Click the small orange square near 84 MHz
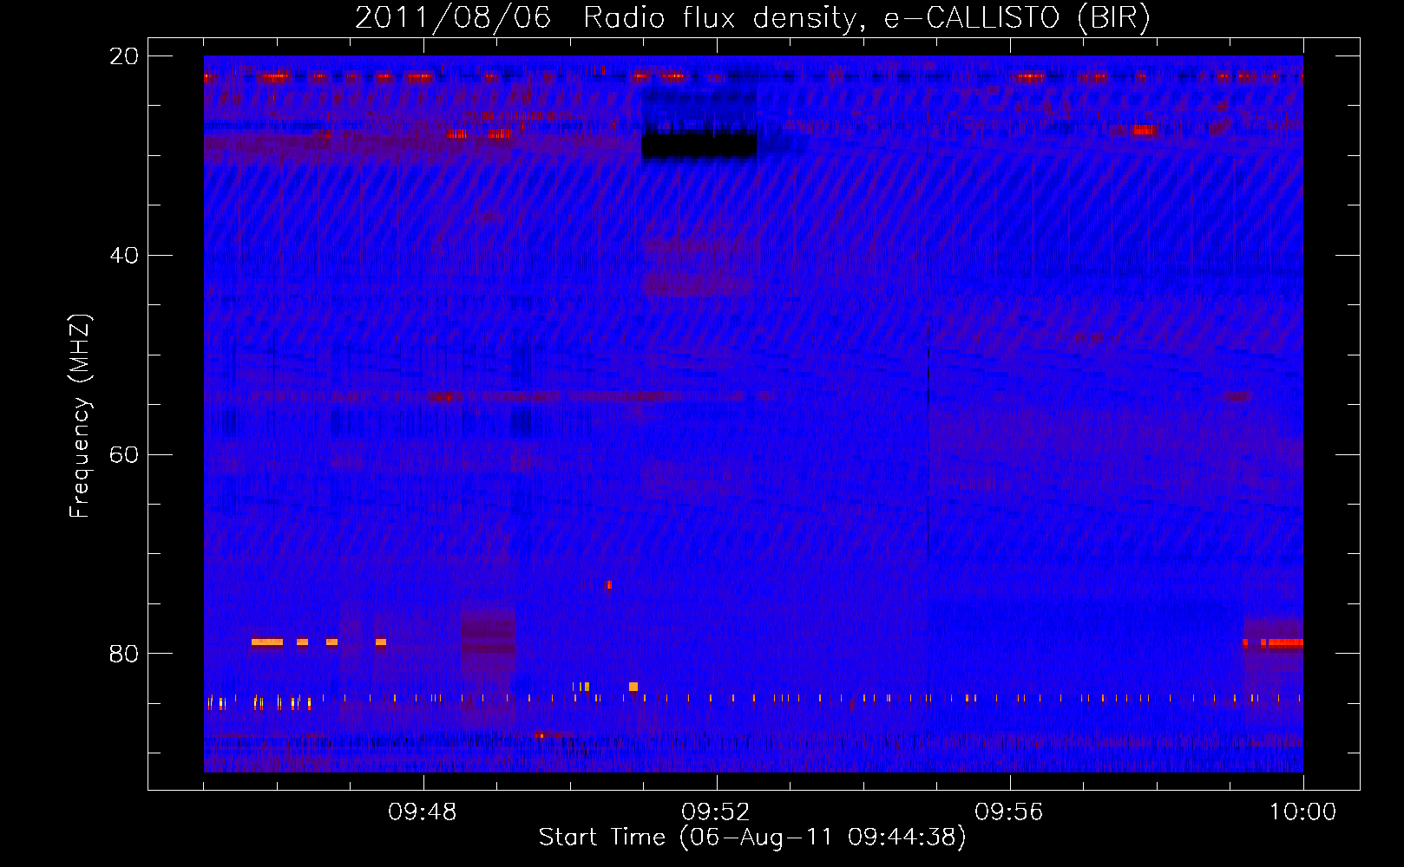1404x867 pixels. (x=633, y=687)
